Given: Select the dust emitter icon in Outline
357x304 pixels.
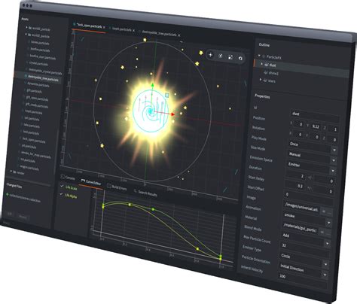Looking at the screenshot, I should coord(267,65).
